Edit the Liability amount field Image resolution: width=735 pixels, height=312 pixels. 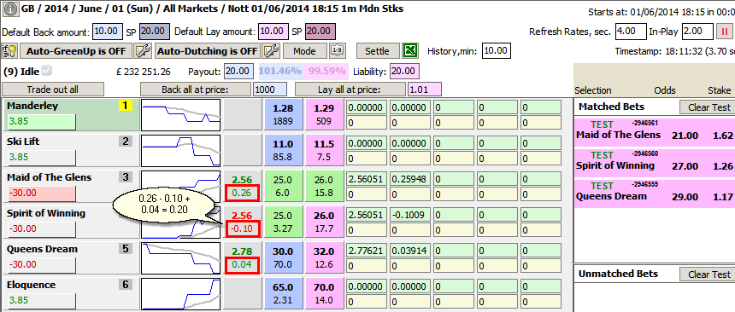404,72
